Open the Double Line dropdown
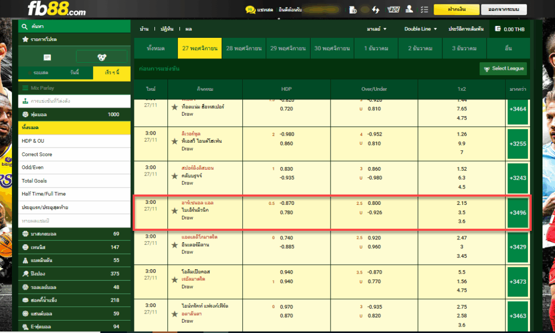This screenshot has height=333, width=555. pos(421,29)
